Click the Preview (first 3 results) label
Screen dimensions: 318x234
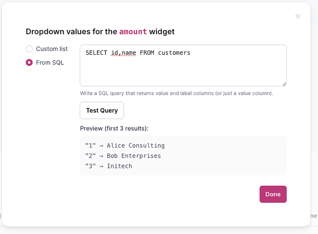[x=114, y=128]
